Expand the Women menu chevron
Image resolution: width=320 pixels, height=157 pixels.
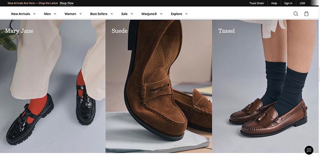pyautogui.click(x=80, y=14)
